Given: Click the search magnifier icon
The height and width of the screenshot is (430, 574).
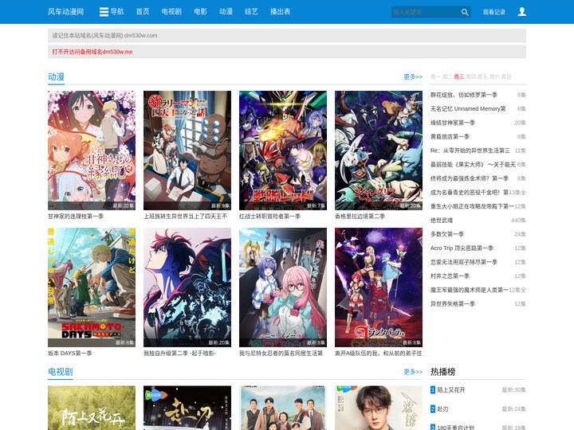Looking at the screenshot, I should pos(465,12).
